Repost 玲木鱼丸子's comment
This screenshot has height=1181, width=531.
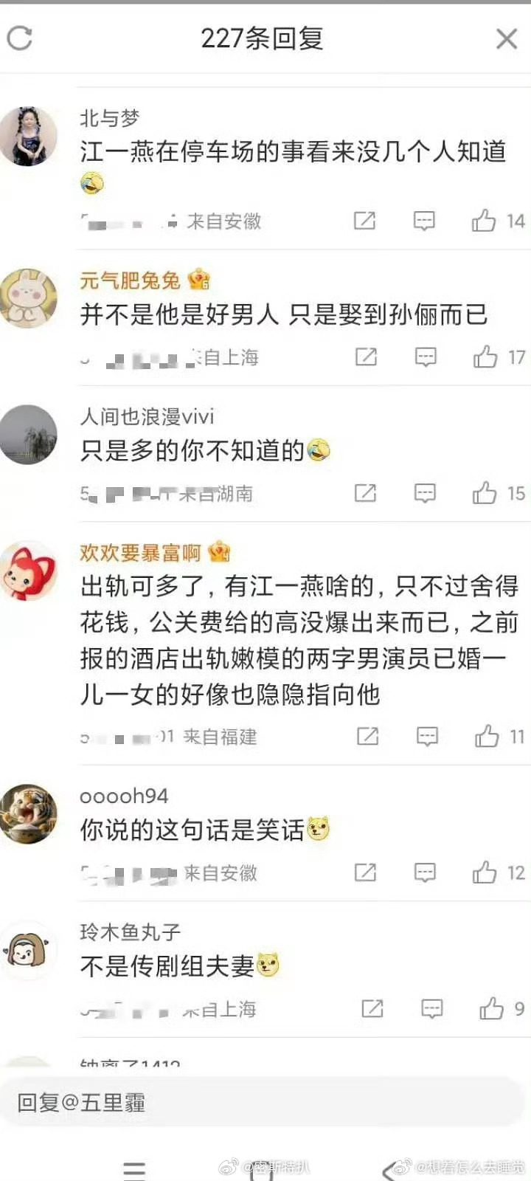coord(372,1009)
